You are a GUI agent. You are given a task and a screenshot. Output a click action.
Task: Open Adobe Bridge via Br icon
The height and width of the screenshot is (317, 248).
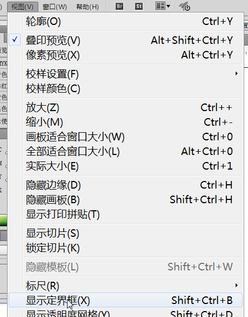pos(119,7)
